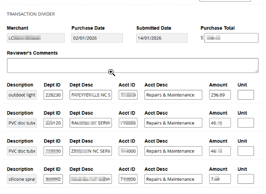Image resolution: width=266 pixels, height=194 pixels.
Task: Select Acct Desc in the silicone spray row
Action: [173, 179]
